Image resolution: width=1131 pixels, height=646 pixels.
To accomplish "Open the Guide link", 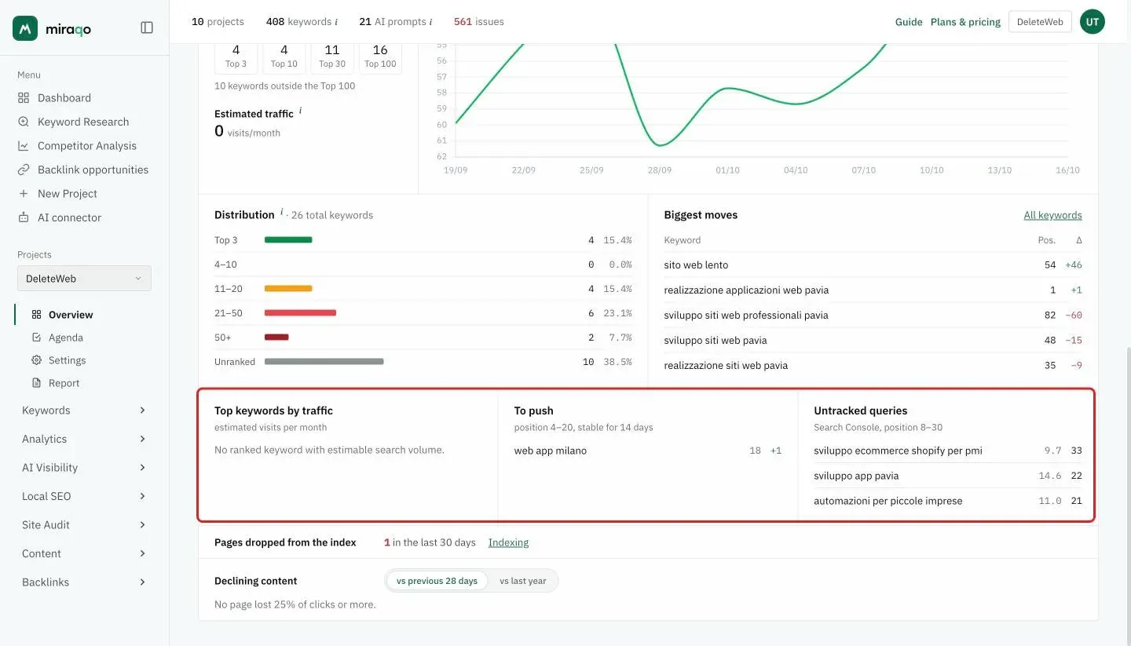I will coord(909,22).
